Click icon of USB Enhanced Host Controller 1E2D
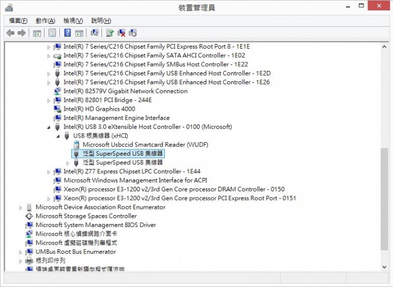Screen dimensions: 393x287 pyautogui.click(x=57, y=73)
